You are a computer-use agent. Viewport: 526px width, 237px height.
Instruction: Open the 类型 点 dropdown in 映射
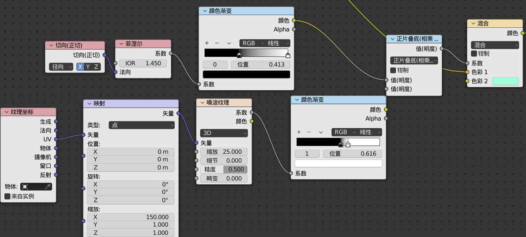[142, 125]
